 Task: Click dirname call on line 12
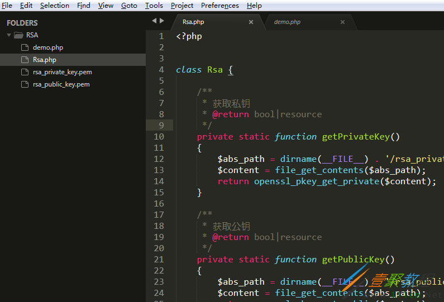(x=298, y=159)
